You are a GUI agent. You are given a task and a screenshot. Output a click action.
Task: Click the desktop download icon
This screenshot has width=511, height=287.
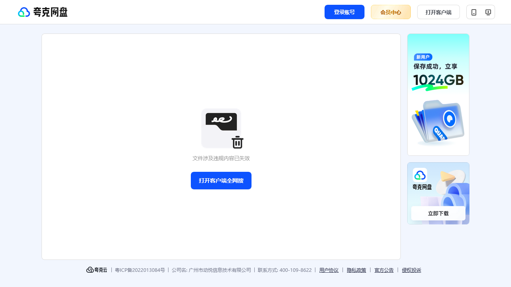(x=488, y=12)
